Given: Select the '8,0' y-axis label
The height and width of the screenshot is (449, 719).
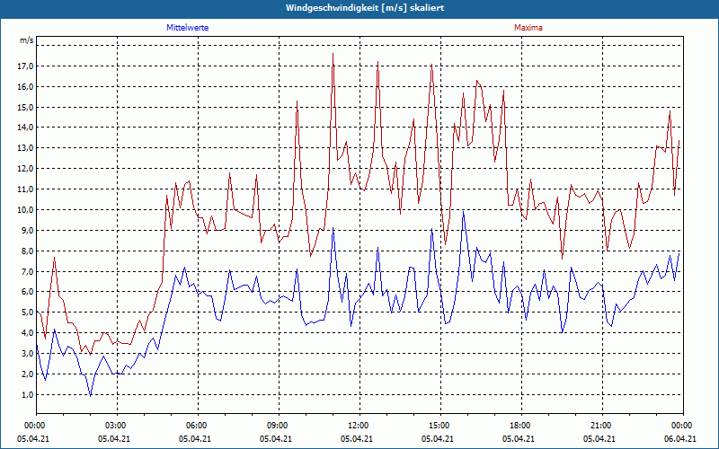Looking at the screenshot, I should coord(28,251).
